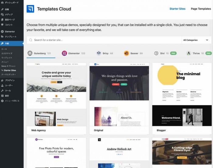Click the Templates Cloud heading text

54,9
